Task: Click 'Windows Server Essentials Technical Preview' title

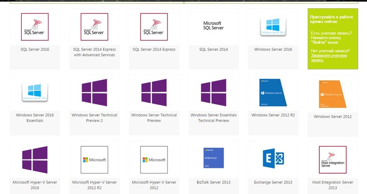Action: tap(213, 118)
